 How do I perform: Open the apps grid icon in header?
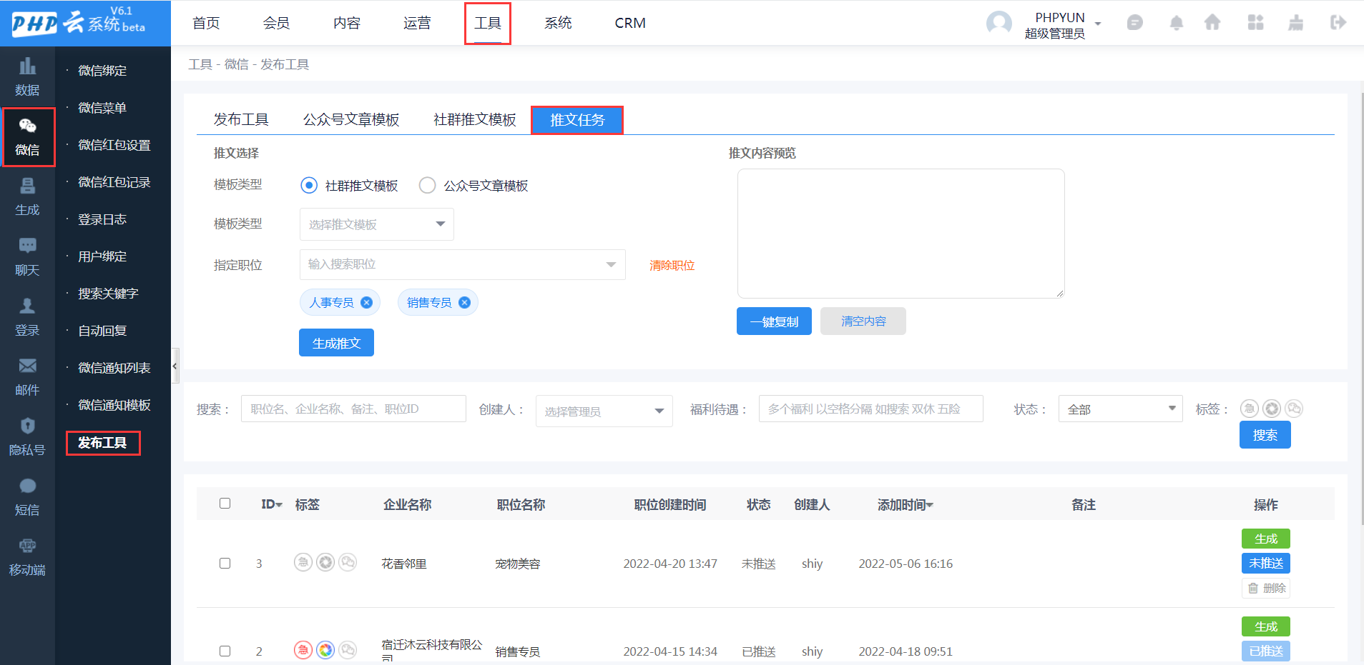click(x=1255, y=23)
